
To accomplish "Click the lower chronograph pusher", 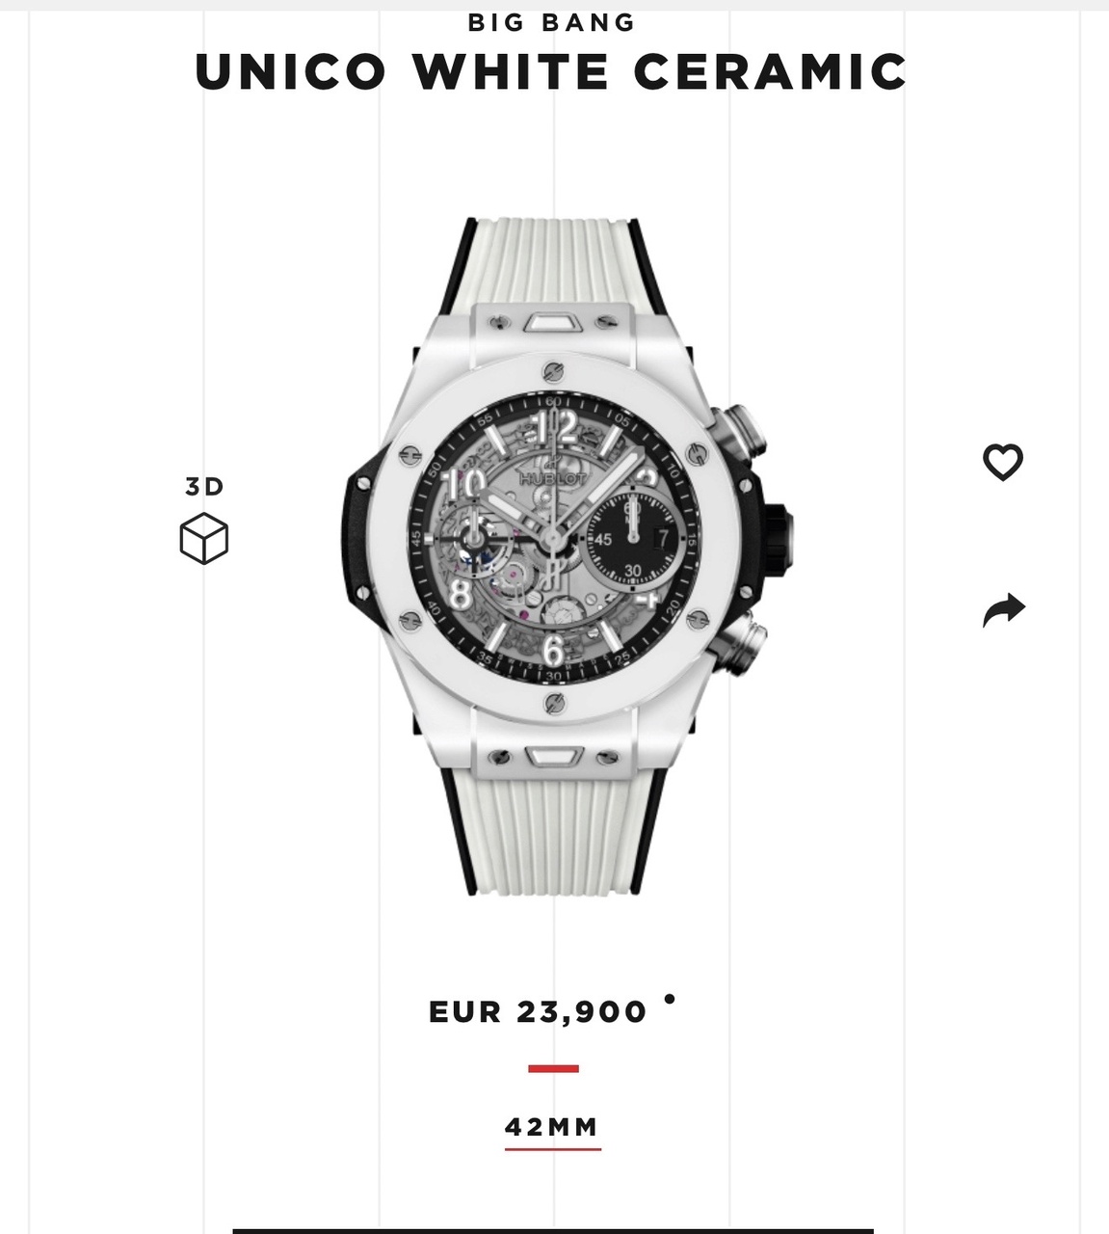I will point(742,641).
